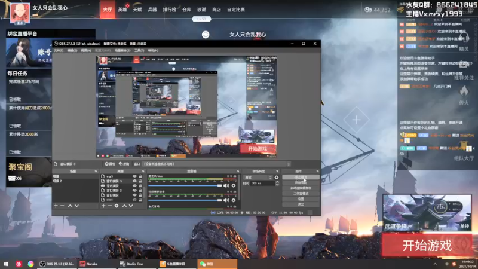Open the 帮助 menu in OBS
The height and width of the screenshot is (269, 478).
[x=153, y=50]
